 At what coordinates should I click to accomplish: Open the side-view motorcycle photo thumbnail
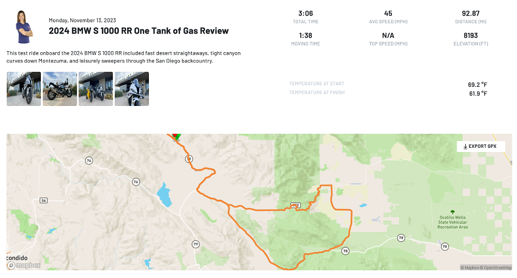click(60, 89)
